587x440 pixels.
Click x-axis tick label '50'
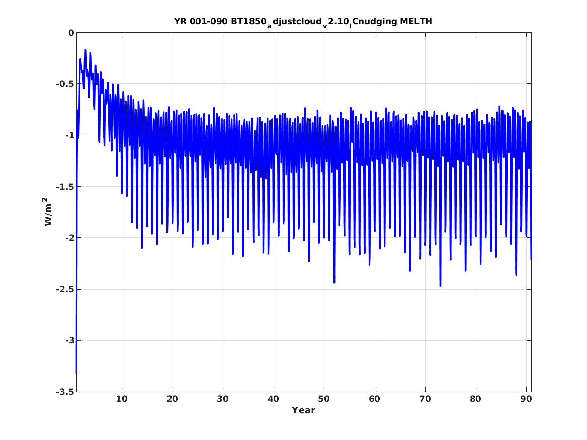(x=324, y=399)
